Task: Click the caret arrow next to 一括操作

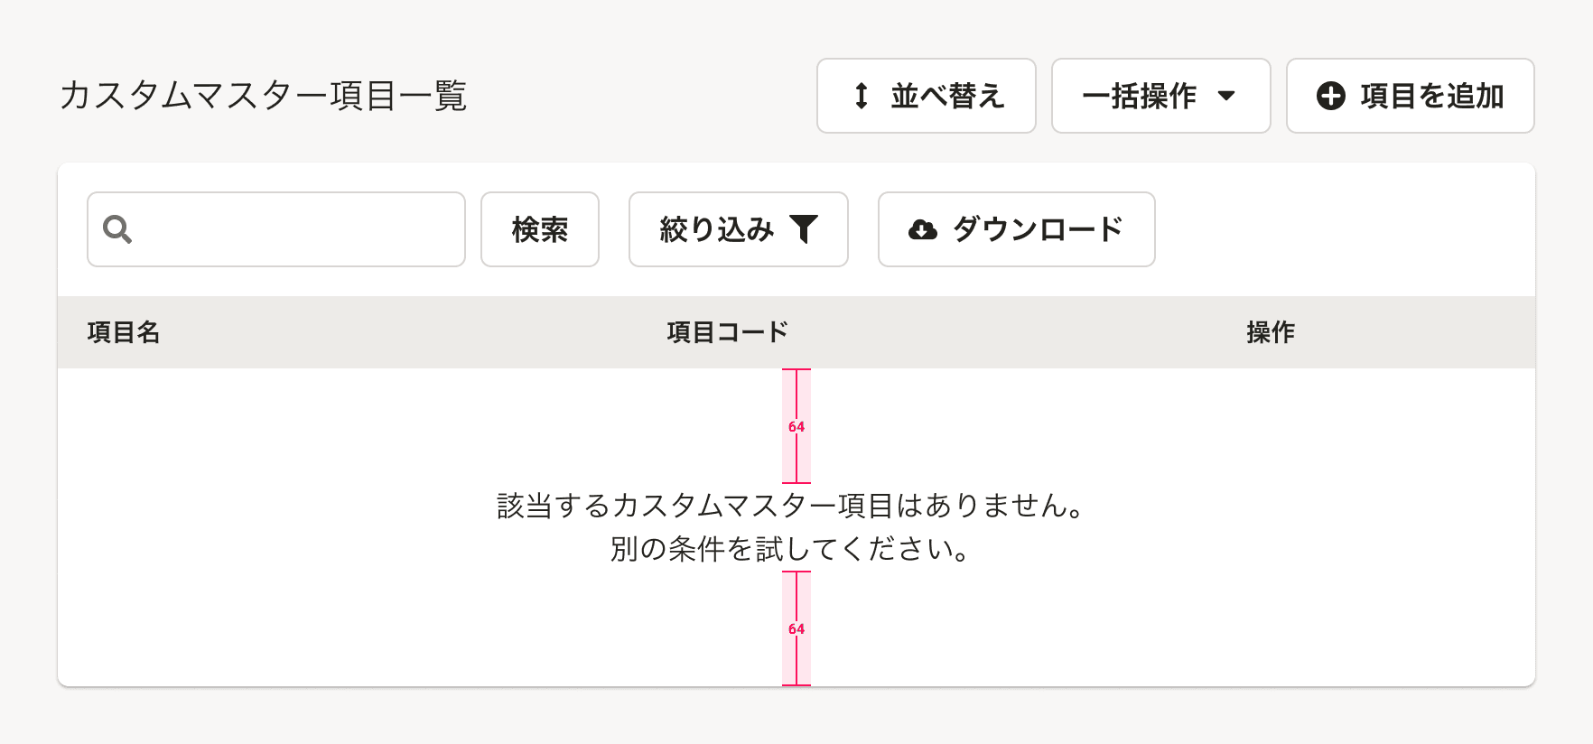Action: (x=1227, y=96)
